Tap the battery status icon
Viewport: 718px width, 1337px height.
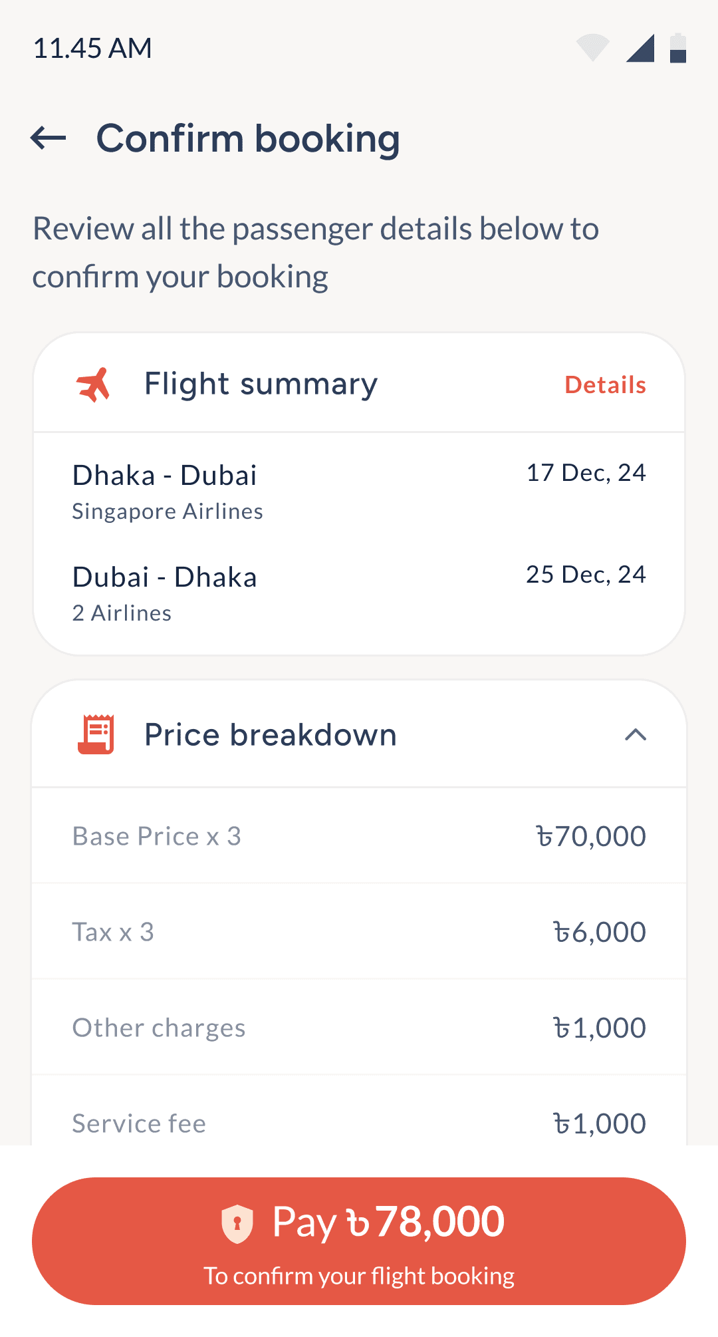(677, 48)
